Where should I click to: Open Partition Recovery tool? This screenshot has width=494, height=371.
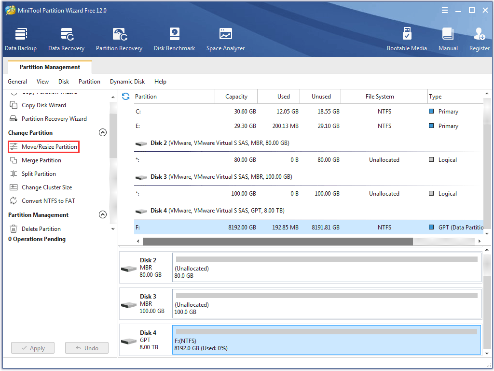(119, 39)
